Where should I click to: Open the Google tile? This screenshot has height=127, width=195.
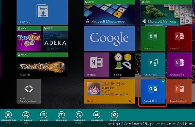(109, 39)
